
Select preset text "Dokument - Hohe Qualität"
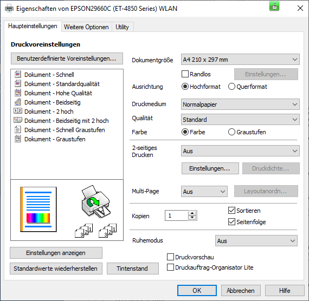coord(58,93)
